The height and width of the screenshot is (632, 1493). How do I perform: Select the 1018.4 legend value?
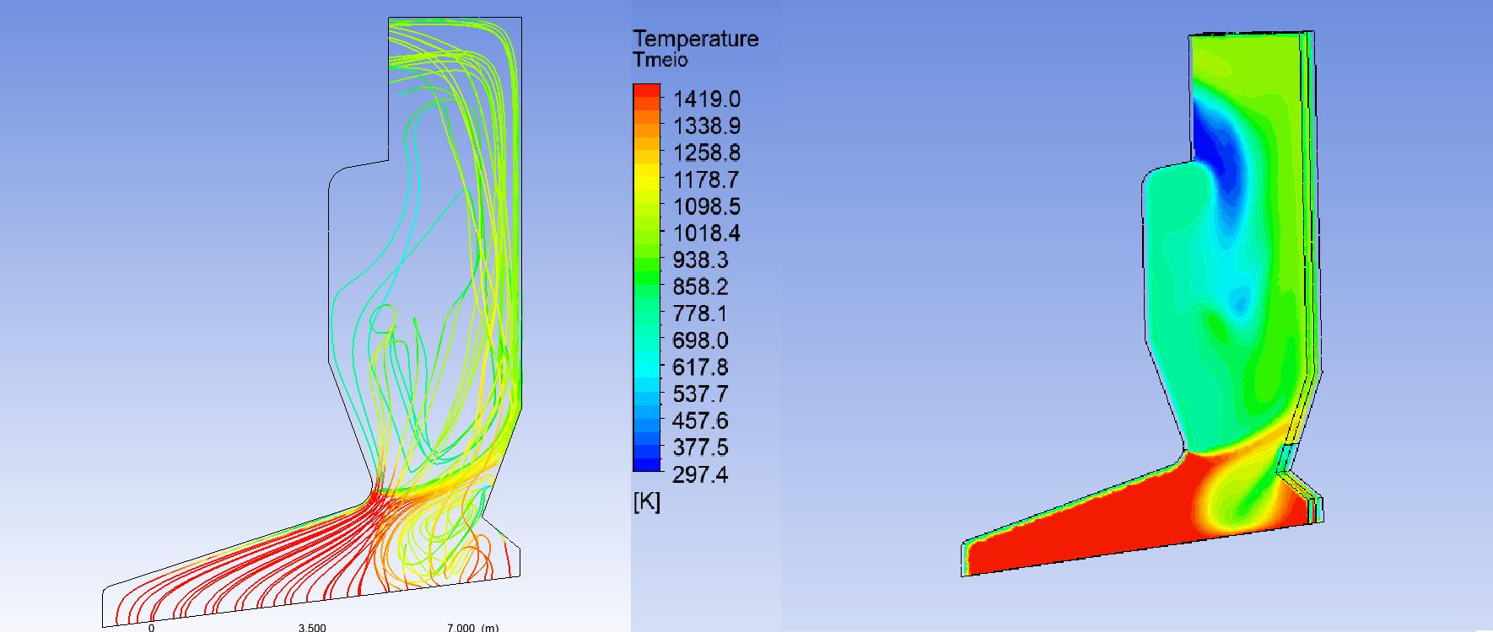[707, 233]
